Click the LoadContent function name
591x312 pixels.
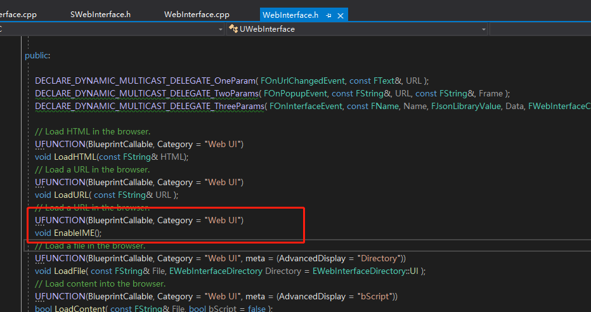coord(79,309)
